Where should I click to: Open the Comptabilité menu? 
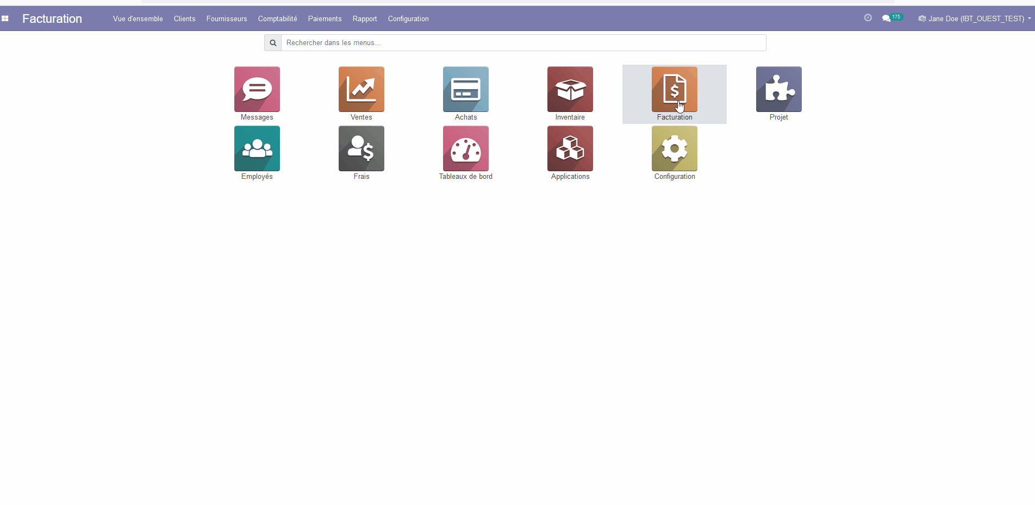point(277,18)
